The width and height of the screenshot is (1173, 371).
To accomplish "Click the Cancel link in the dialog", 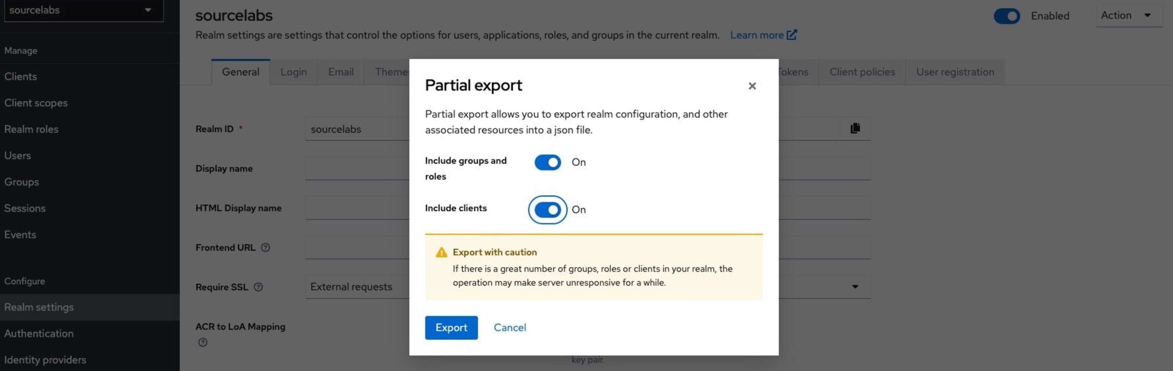I will click(510, 328).
